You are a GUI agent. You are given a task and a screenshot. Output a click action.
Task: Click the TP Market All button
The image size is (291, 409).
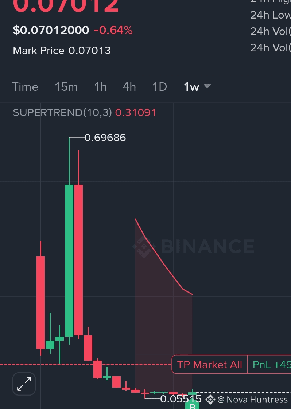click(210, 364)
